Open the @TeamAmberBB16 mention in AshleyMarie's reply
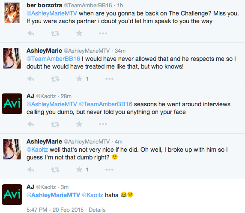This screenshot has height=213, width=245. pos(53,59)
